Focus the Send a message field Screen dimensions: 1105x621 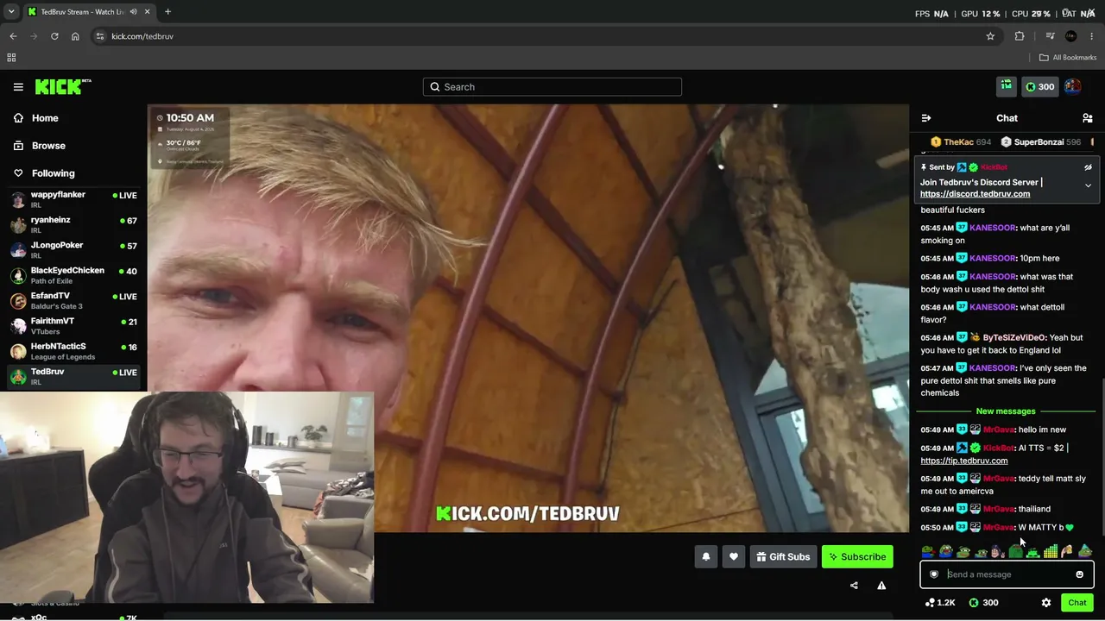click(1007, 574)
